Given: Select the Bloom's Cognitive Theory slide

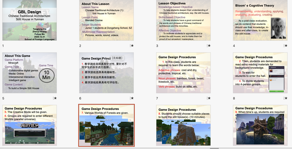Looking at the screenshot, I should 260,20.
